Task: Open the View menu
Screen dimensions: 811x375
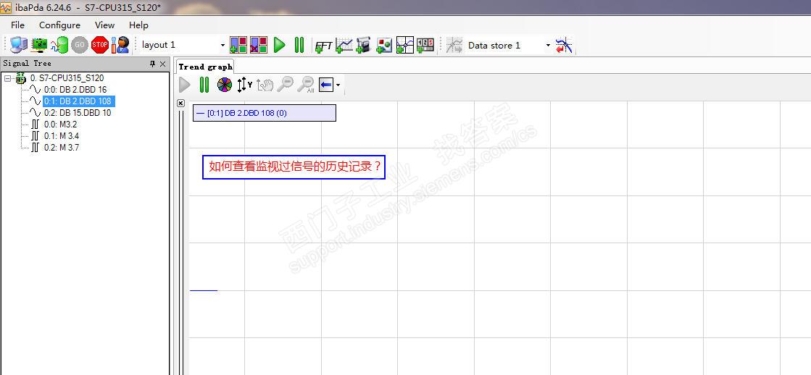Action: coord(104,25)
